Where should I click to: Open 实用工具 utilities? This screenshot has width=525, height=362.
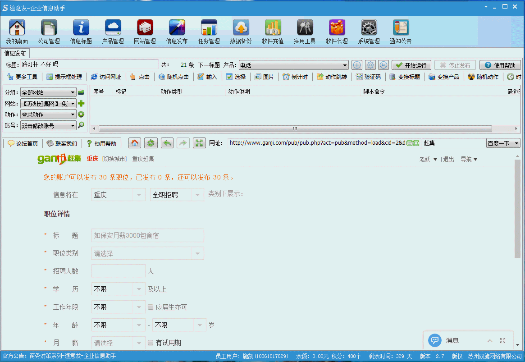(305, 32)
